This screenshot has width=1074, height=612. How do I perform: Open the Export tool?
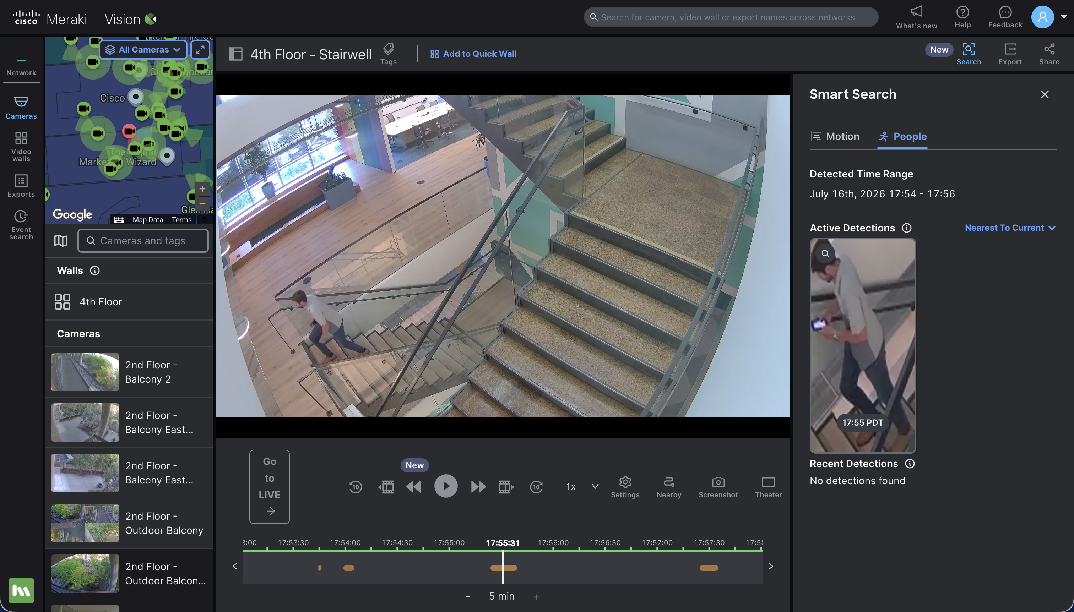[1010, 54]
